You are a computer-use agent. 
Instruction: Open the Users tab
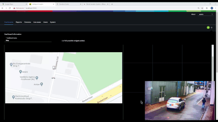click(x=45, y=22)
